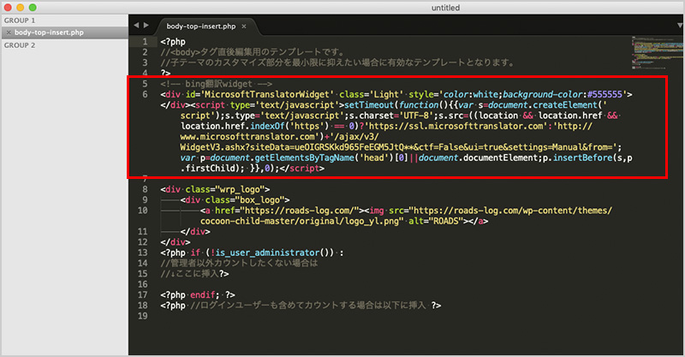The image size is (685, 357).
Task: Click 'getElementsByTagName' in code
Action: click(304, 158)
